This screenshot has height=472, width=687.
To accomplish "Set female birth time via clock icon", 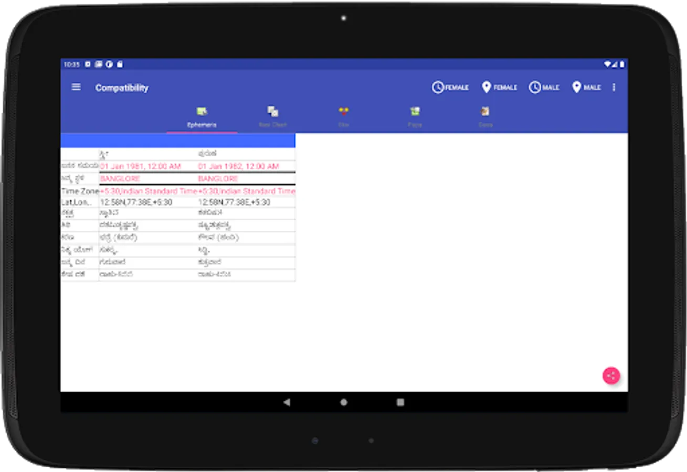I will [x=450, y=88].
